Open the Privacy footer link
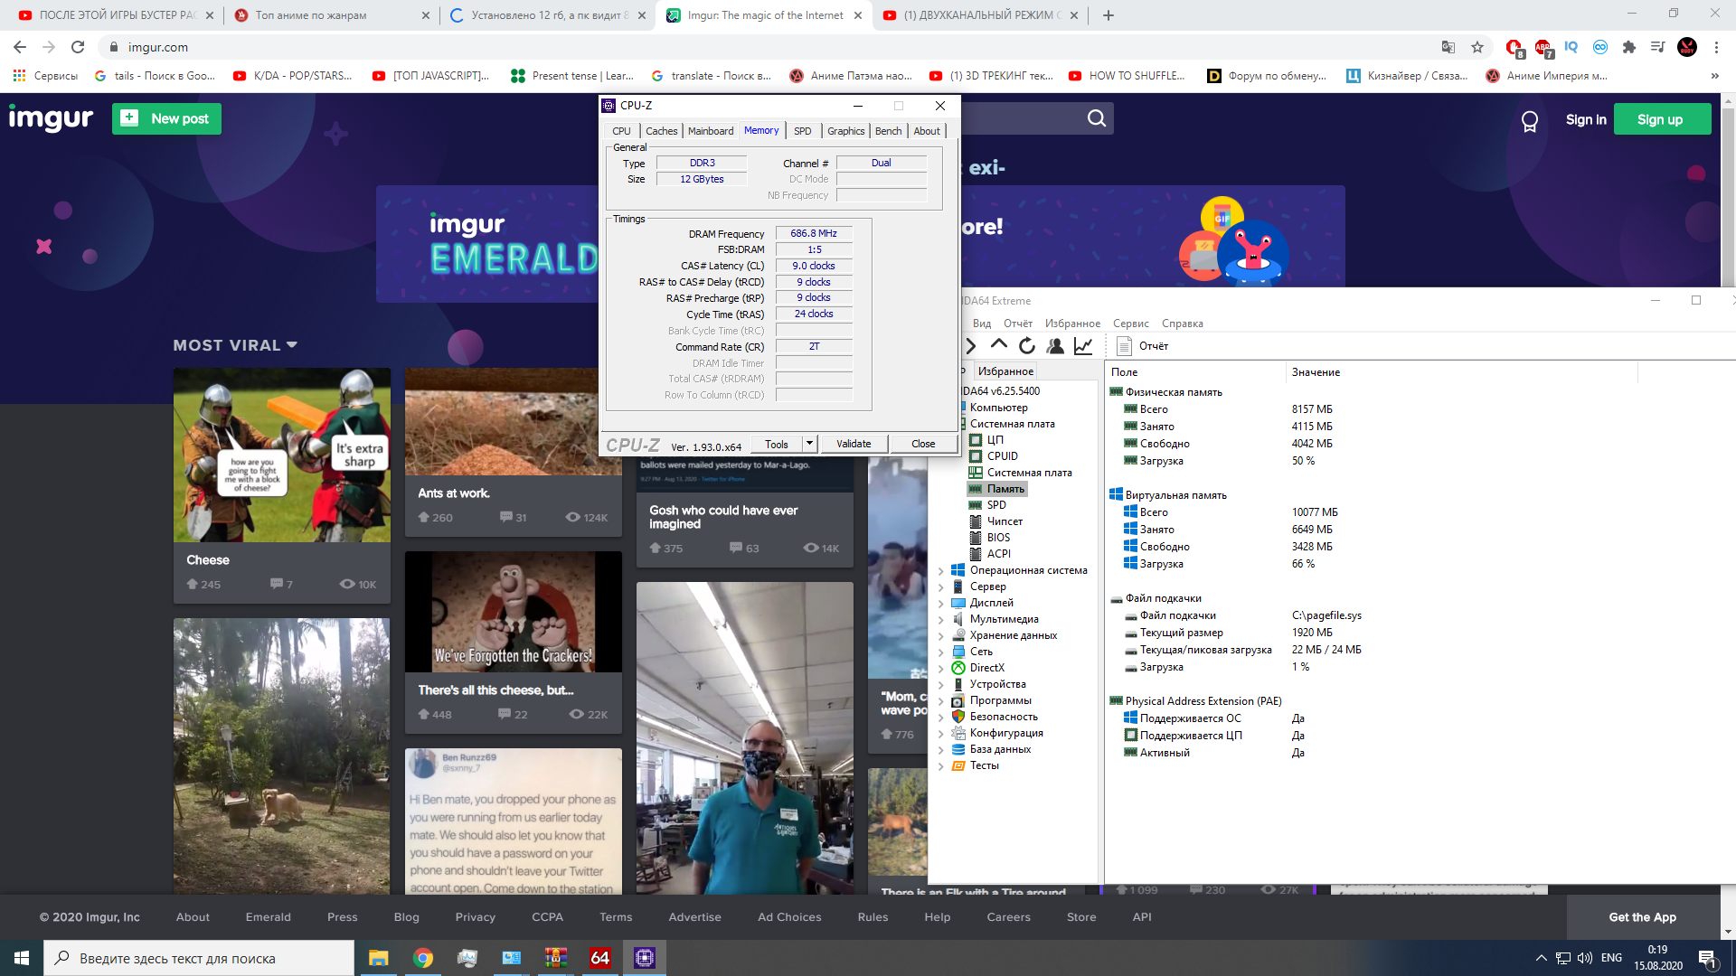The image size is (1736, 976). pos(476,917)
